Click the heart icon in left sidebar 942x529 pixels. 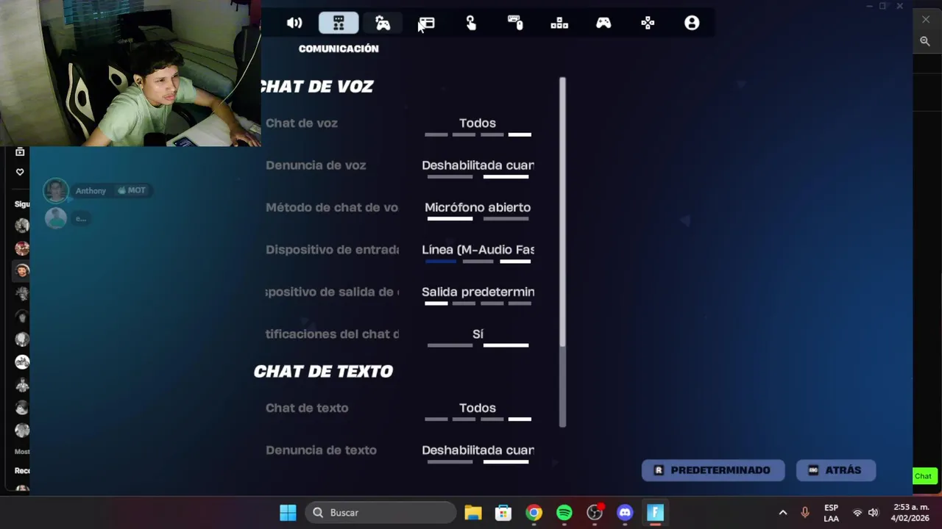pyautogui.click(x=20, y=172)
